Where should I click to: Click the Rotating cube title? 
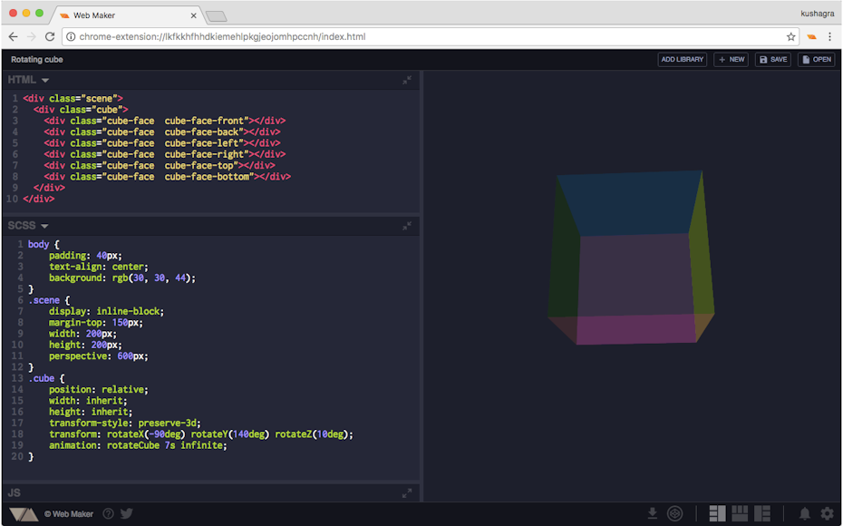pyautogui.click(x=37, y=59)
